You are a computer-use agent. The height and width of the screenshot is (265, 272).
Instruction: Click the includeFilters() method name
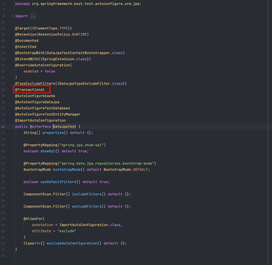[87, 194]
